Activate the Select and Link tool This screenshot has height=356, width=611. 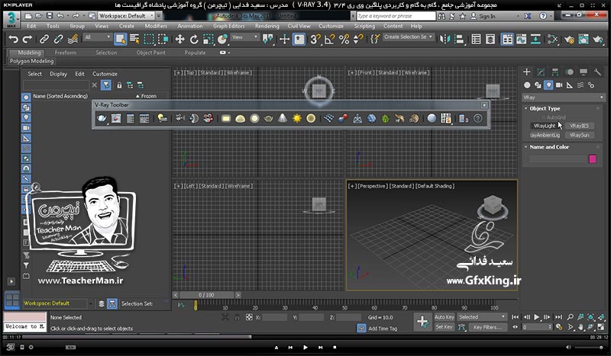(x=44, y=40)
